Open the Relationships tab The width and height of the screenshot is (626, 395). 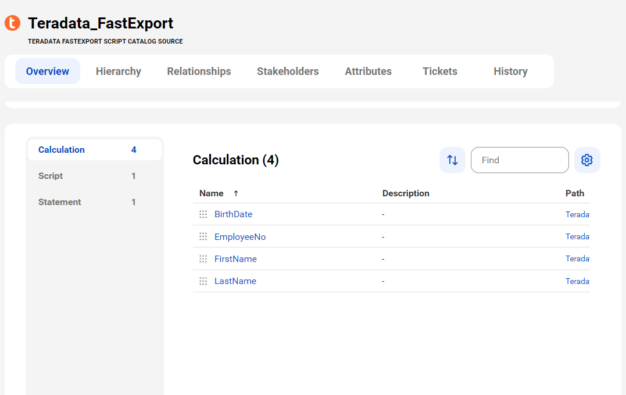(199, 71)
